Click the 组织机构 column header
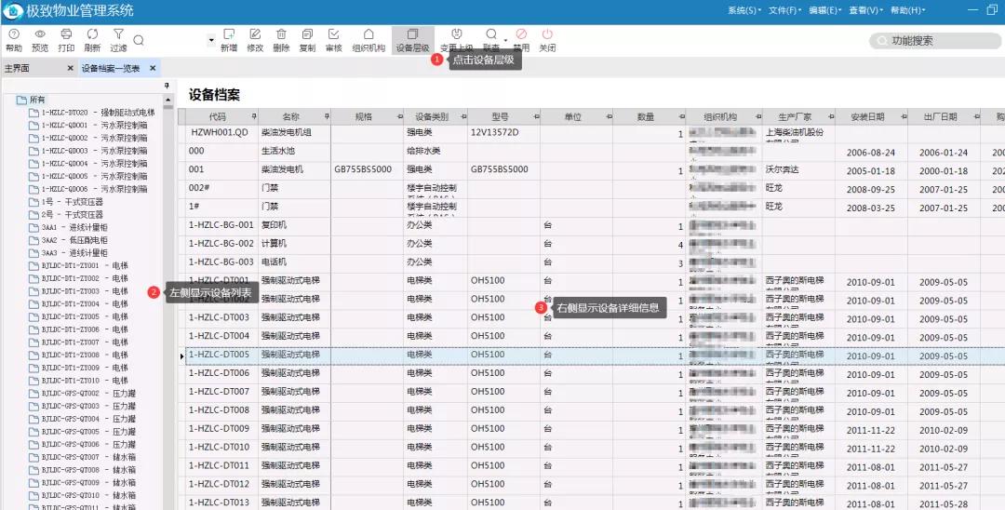The image size is (1005, 510). 719,116
